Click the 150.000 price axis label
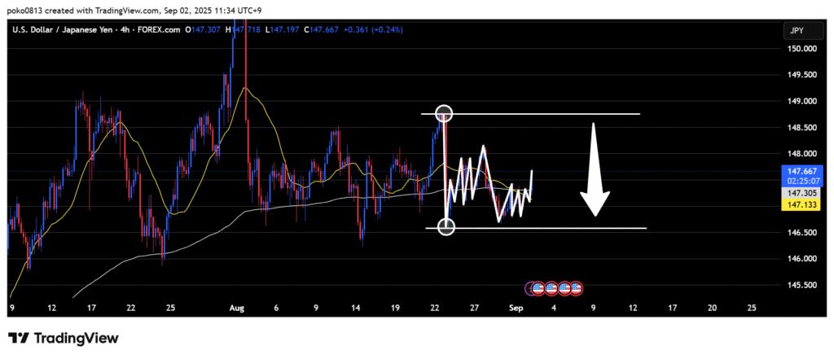The width and height of the screenshot is (834, 359). click(798, 49)
